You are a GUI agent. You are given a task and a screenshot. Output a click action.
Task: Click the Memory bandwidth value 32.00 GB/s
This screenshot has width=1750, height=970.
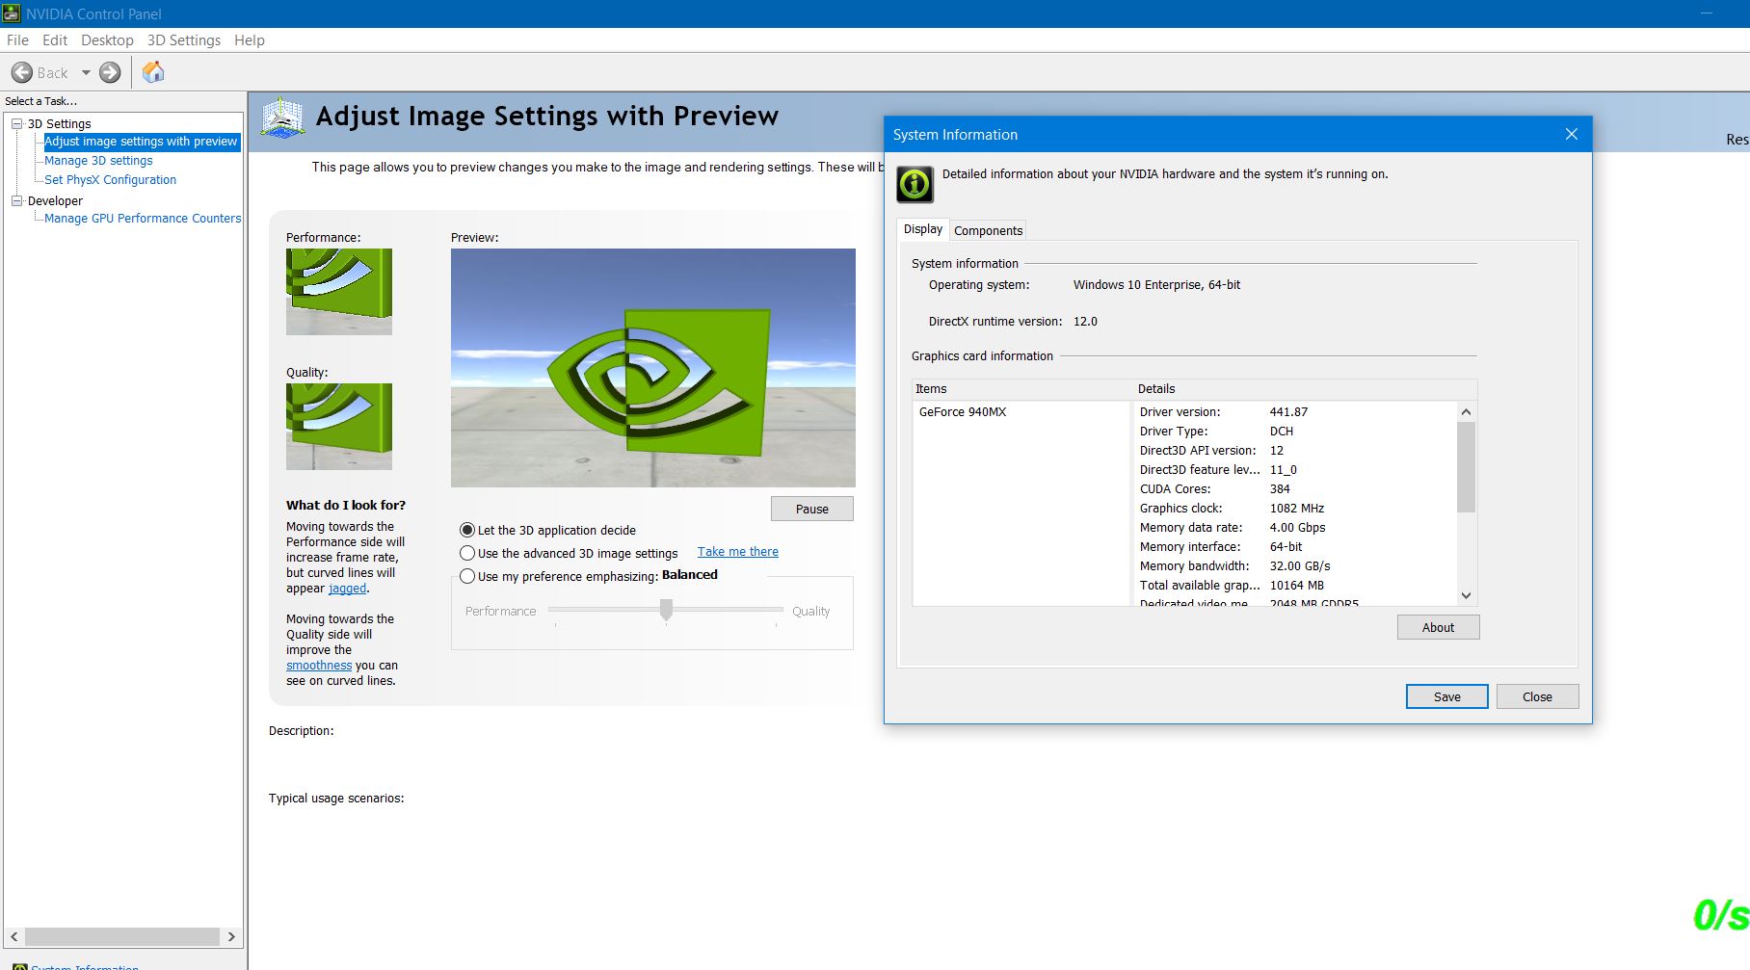click(1300, 566)
